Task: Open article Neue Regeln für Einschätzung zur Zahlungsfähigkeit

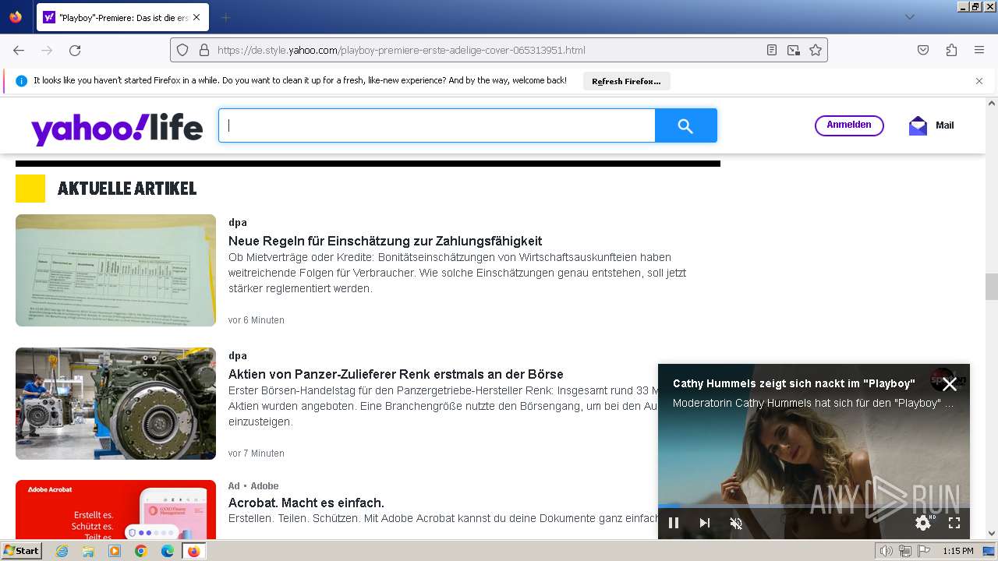Action: coord(385,241)
